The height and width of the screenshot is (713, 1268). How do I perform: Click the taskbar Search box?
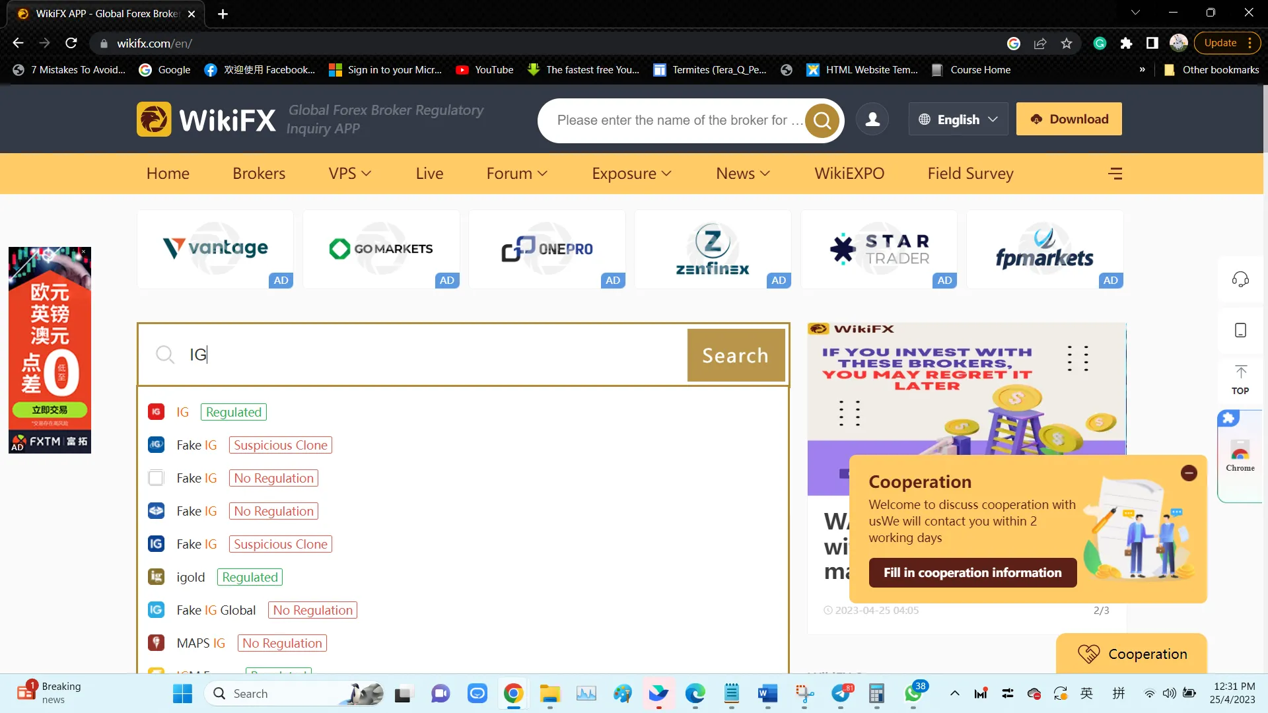click(x=295, y=694)
